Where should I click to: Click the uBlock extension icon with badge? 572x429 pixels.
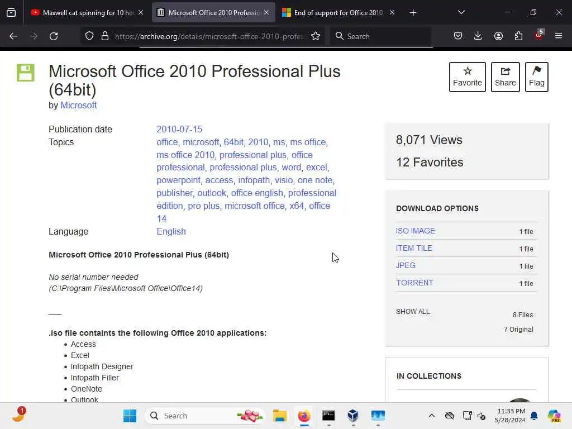click(539, 35)
